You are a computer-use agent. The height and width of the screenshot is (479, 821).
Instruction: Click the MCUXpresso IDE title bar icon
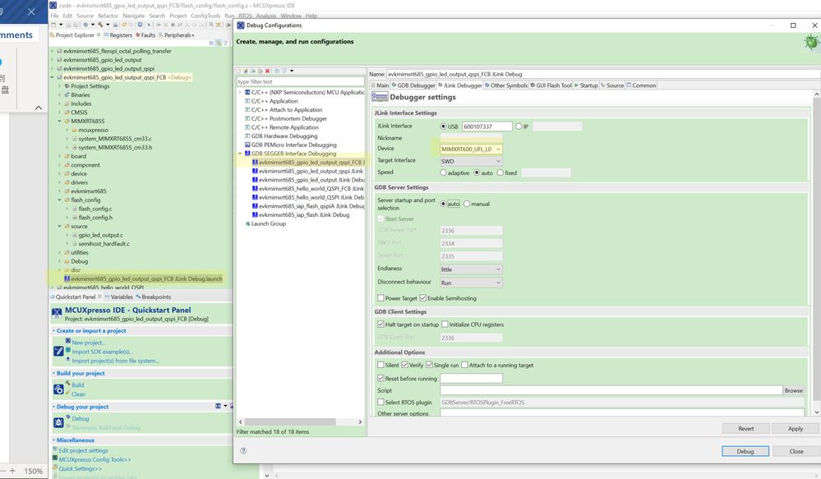point(53,5)
